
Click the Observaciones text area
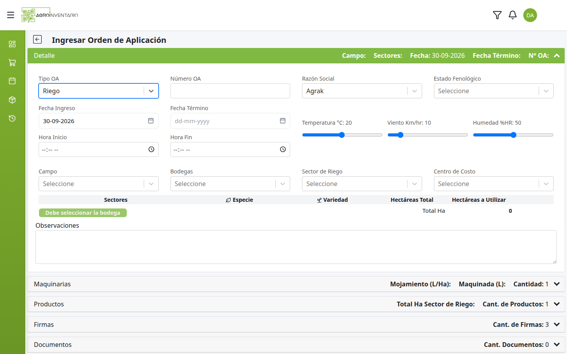pos(296,247)
